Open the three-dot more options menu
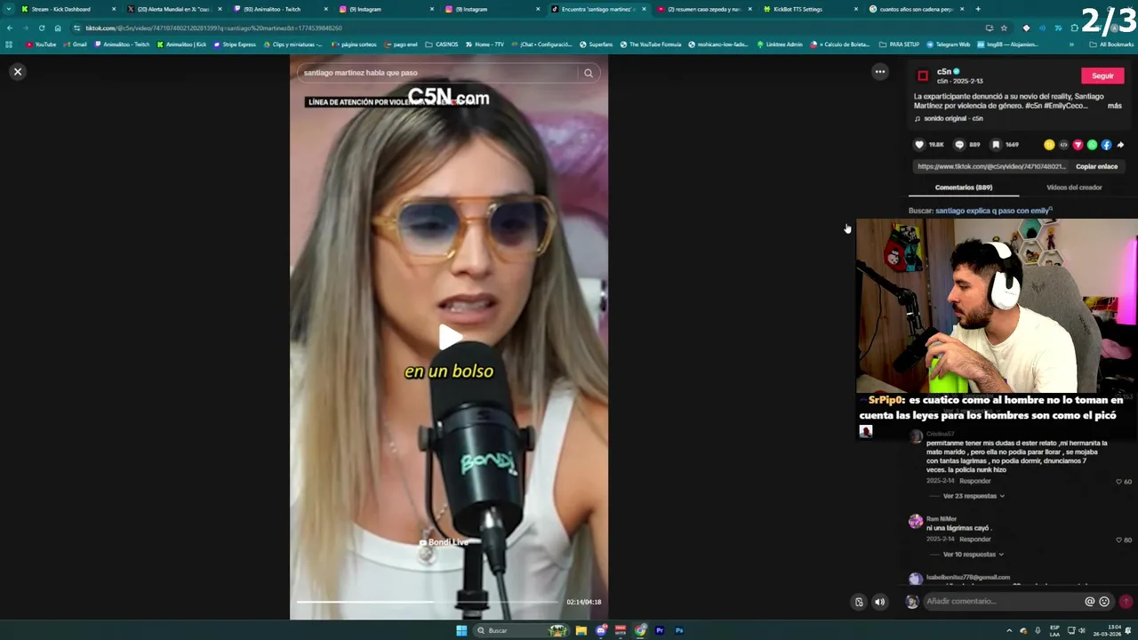The height and width of the screenshot is (640, 1138). (x=880, y=72)
